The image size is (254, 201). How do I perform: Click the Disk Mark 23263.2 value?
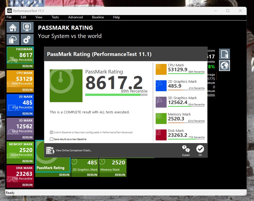coord(178,135)
